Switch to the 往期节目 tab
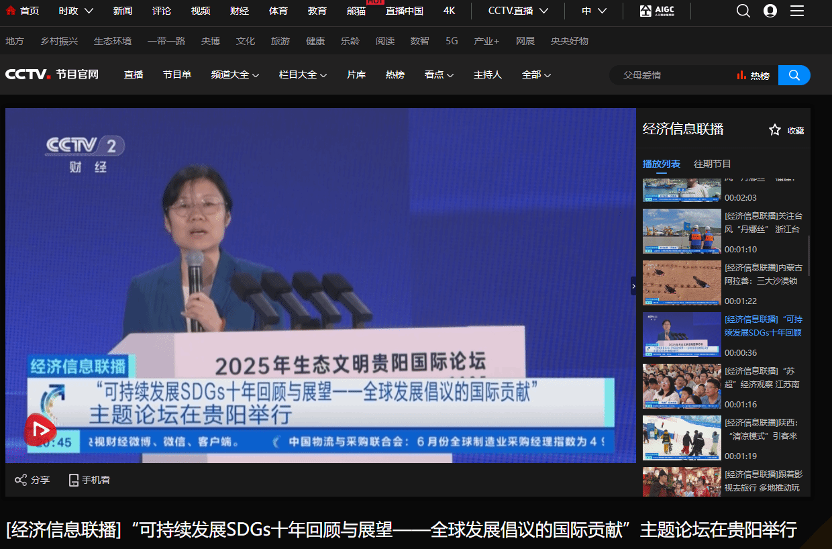832x549 pixels. pos(713,164)
